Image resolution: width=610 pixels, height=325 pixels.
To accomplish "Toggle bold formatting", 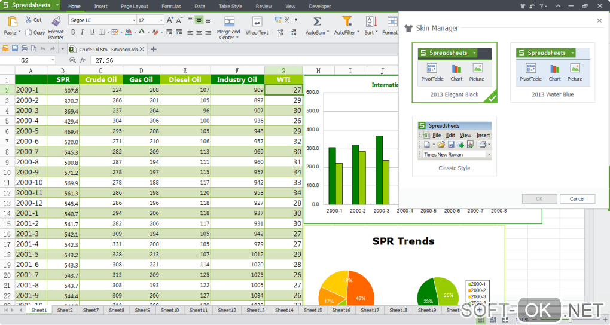I will [73, 32].
